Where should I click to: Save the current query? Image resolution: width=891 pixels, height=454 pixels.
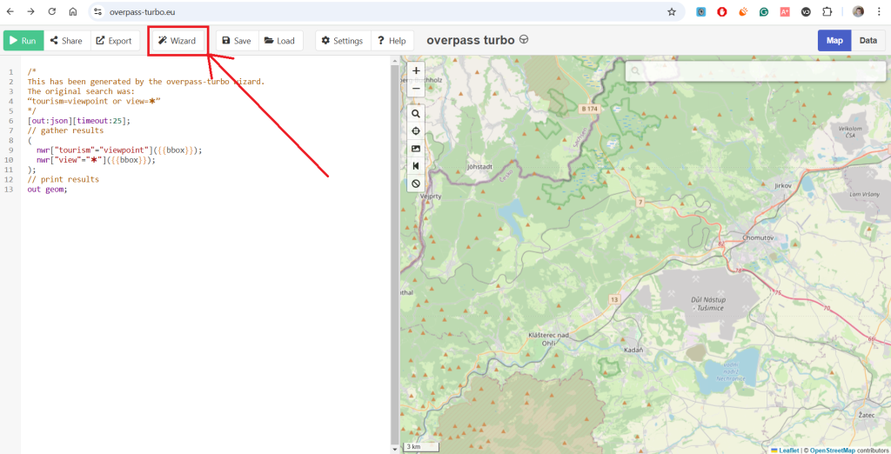[237, 41]
